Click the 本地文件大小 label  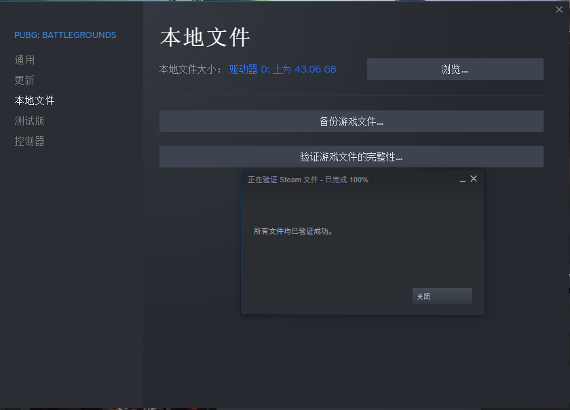pyautogui.click(x=190, y=69)
